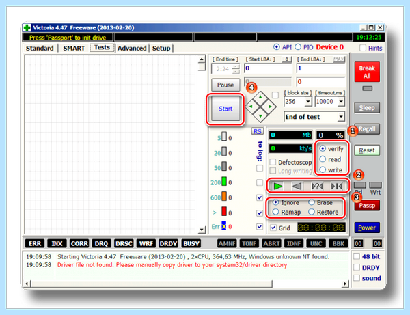Open the SMART tab
410x315 pixels.
[x=74, y=48]
